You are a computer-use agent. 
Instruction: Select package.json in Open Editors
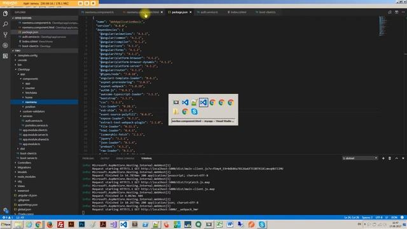[44, 32]
